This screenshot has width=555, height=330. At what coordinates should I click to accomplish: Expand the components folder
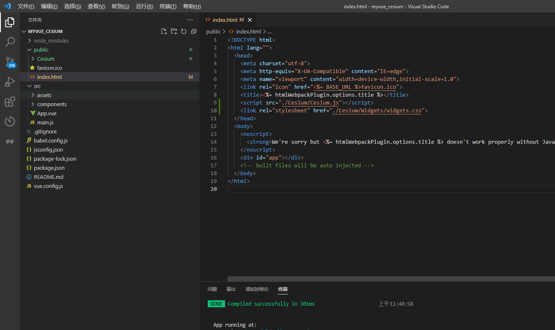(x=33, y=104)
